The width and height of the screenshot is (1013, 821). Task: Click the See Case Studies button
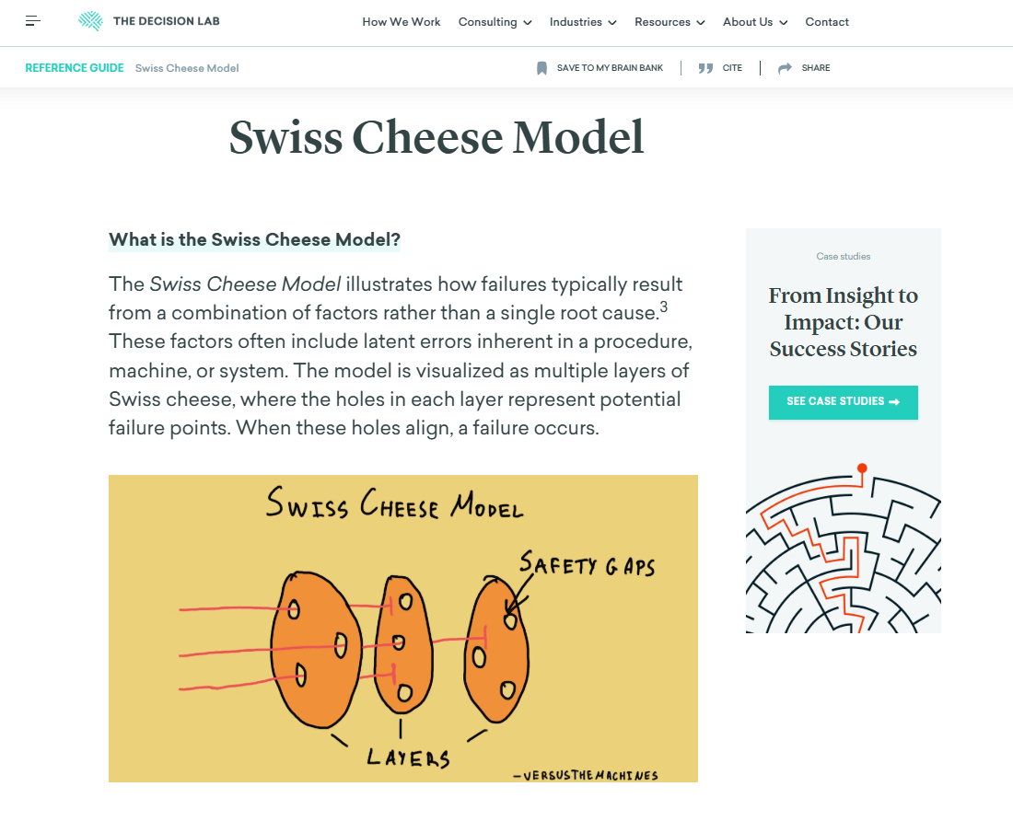[843, 402]
